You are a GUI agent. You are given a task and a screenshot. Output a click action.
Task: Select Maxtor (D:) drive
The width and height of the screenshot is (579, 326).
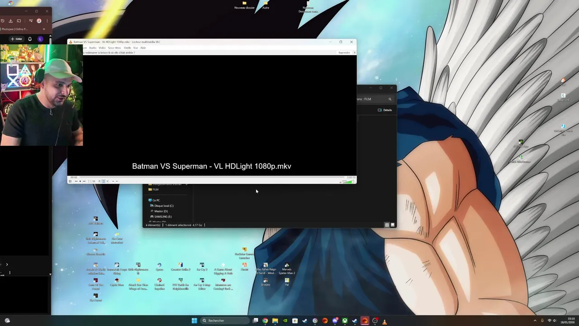pyautogui.click(x=159, y=211)
